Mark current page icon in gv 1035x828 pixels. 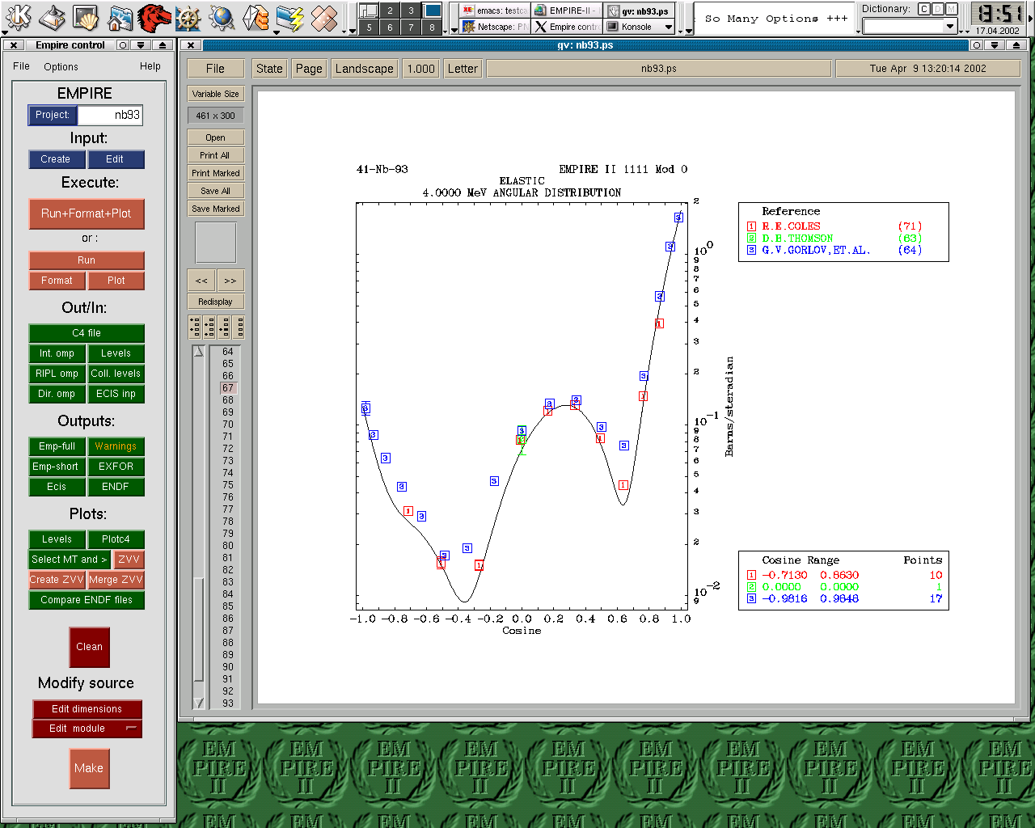pos(224,327)
